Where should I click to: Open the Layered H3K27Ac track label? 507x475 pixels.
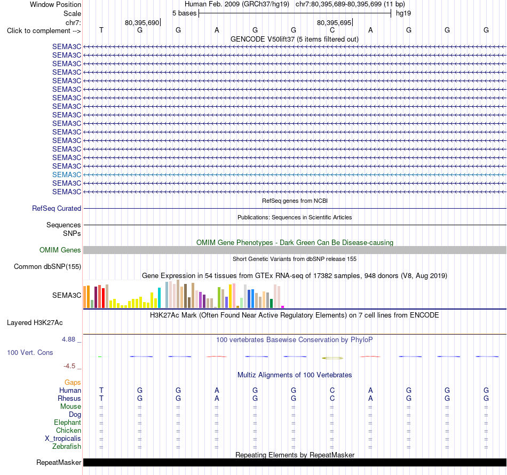pyautogui.click(x=35, y=322)
